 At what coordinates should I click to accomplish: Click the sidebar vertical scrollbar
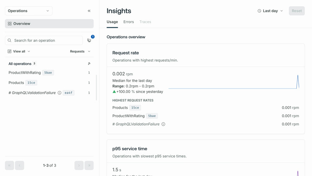point(96,87)
